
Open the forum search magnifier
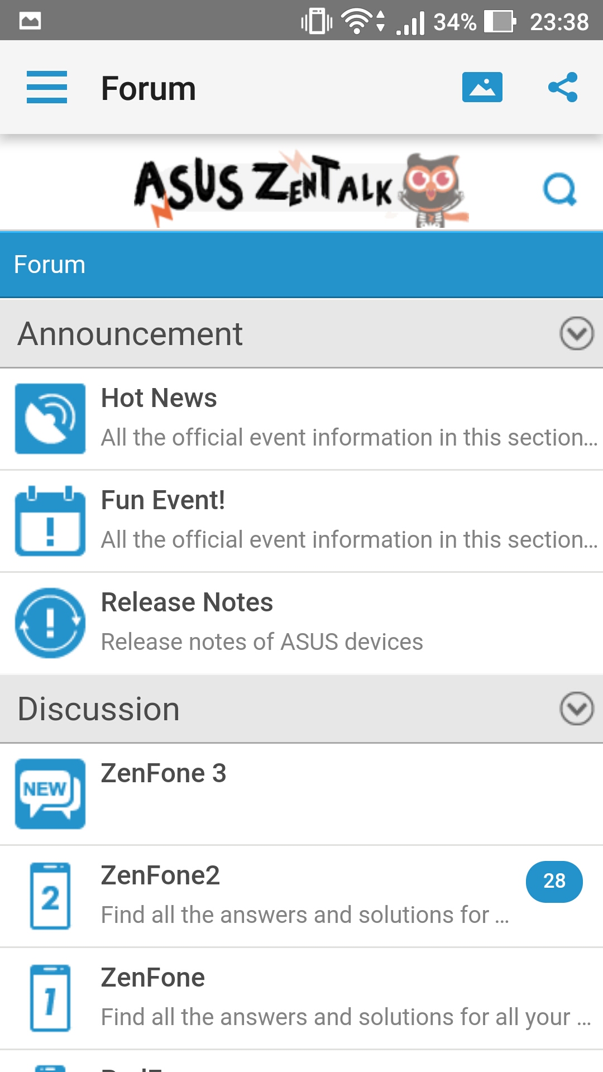pos(560,190)
